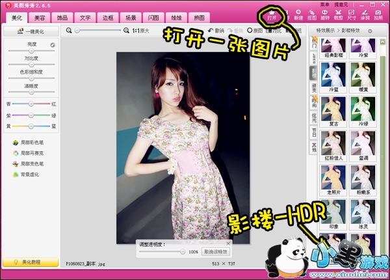This screenshot has width=390, height=280.
Task: Click the effects list scroll-up arrow
Action: (383, 42)
